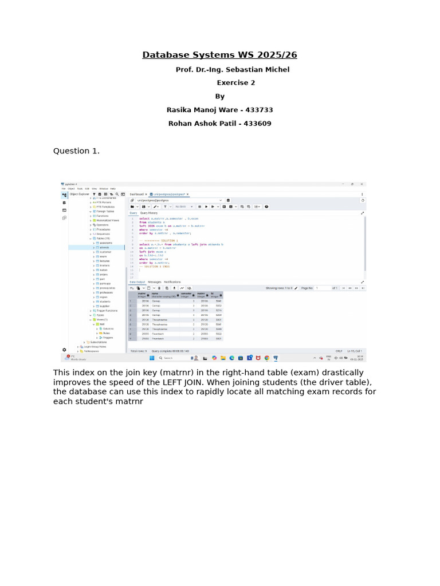Click the save file icon in query toolbar
The height and width of the screenshot is (586, 440).
point(144,207)
